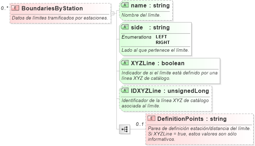255x146 pixels.
Task: Click the E icon beside BoundariesByStation
Action: coord(15,8)
